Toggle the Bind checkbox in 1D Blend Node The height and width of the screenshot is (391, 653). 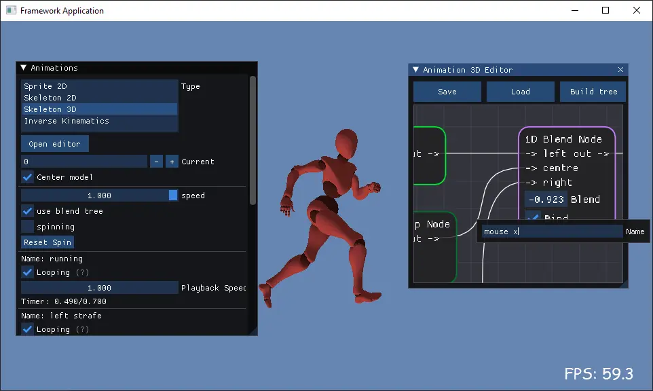pyautogui.click(x=533, y=216)
